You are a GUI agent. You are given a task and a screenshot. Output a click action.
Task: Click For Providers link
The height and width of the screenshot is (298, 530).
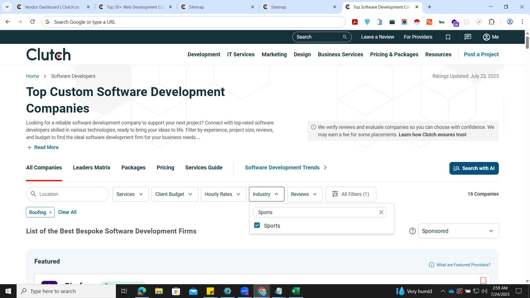click(x=418, y=37)
